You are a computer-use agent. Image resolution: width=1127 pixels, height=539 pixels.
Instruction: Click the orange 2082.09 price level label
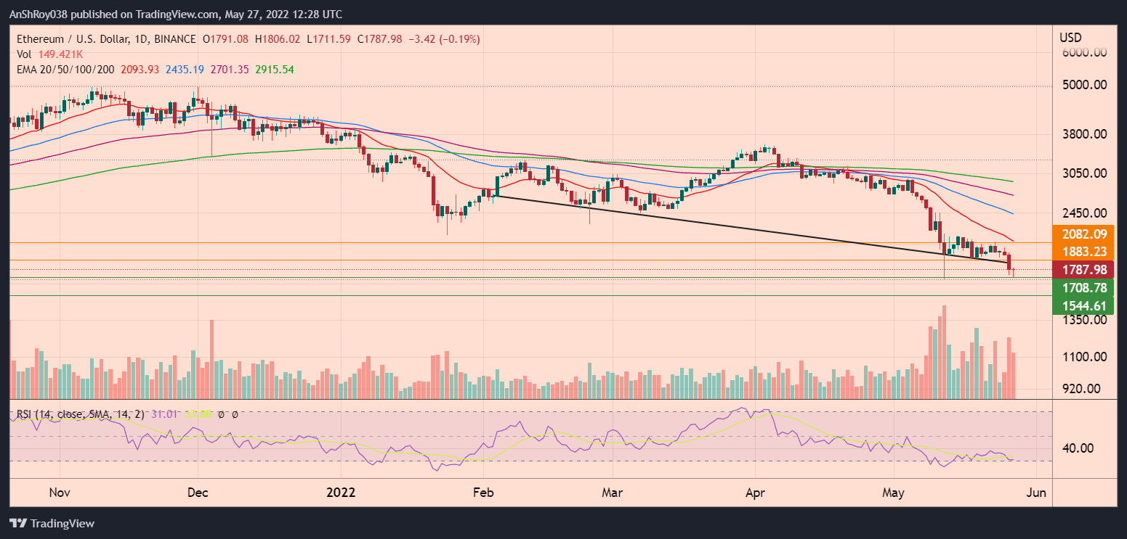coord(1086,235)
